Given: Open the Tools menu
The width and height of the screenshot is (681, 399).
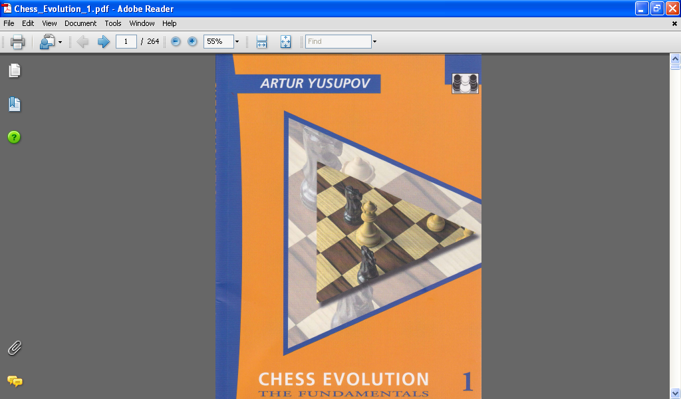Looking at the screenshot, I should click(x=113, y=23).
